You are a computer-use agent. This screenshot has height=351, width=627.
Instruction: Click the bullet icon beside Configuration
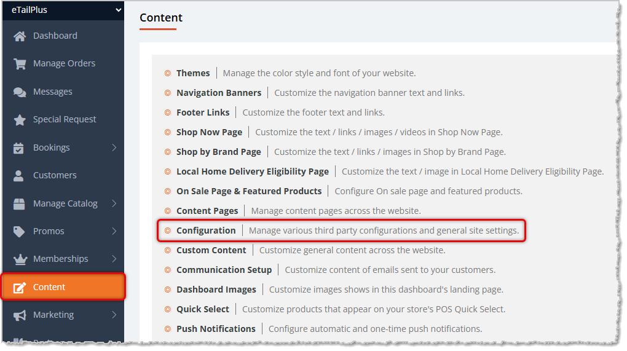pyautogui.click(x=168, y=231)
